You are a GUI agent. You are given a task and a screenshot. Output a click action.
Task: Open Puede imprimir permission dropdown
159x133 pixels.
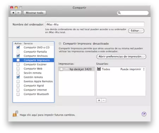tap(132, 69)
